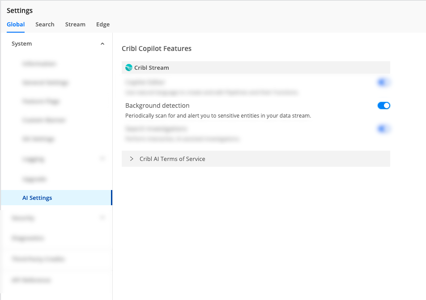
Task: Expand the Logging settings group
Action: pos(102,159)
